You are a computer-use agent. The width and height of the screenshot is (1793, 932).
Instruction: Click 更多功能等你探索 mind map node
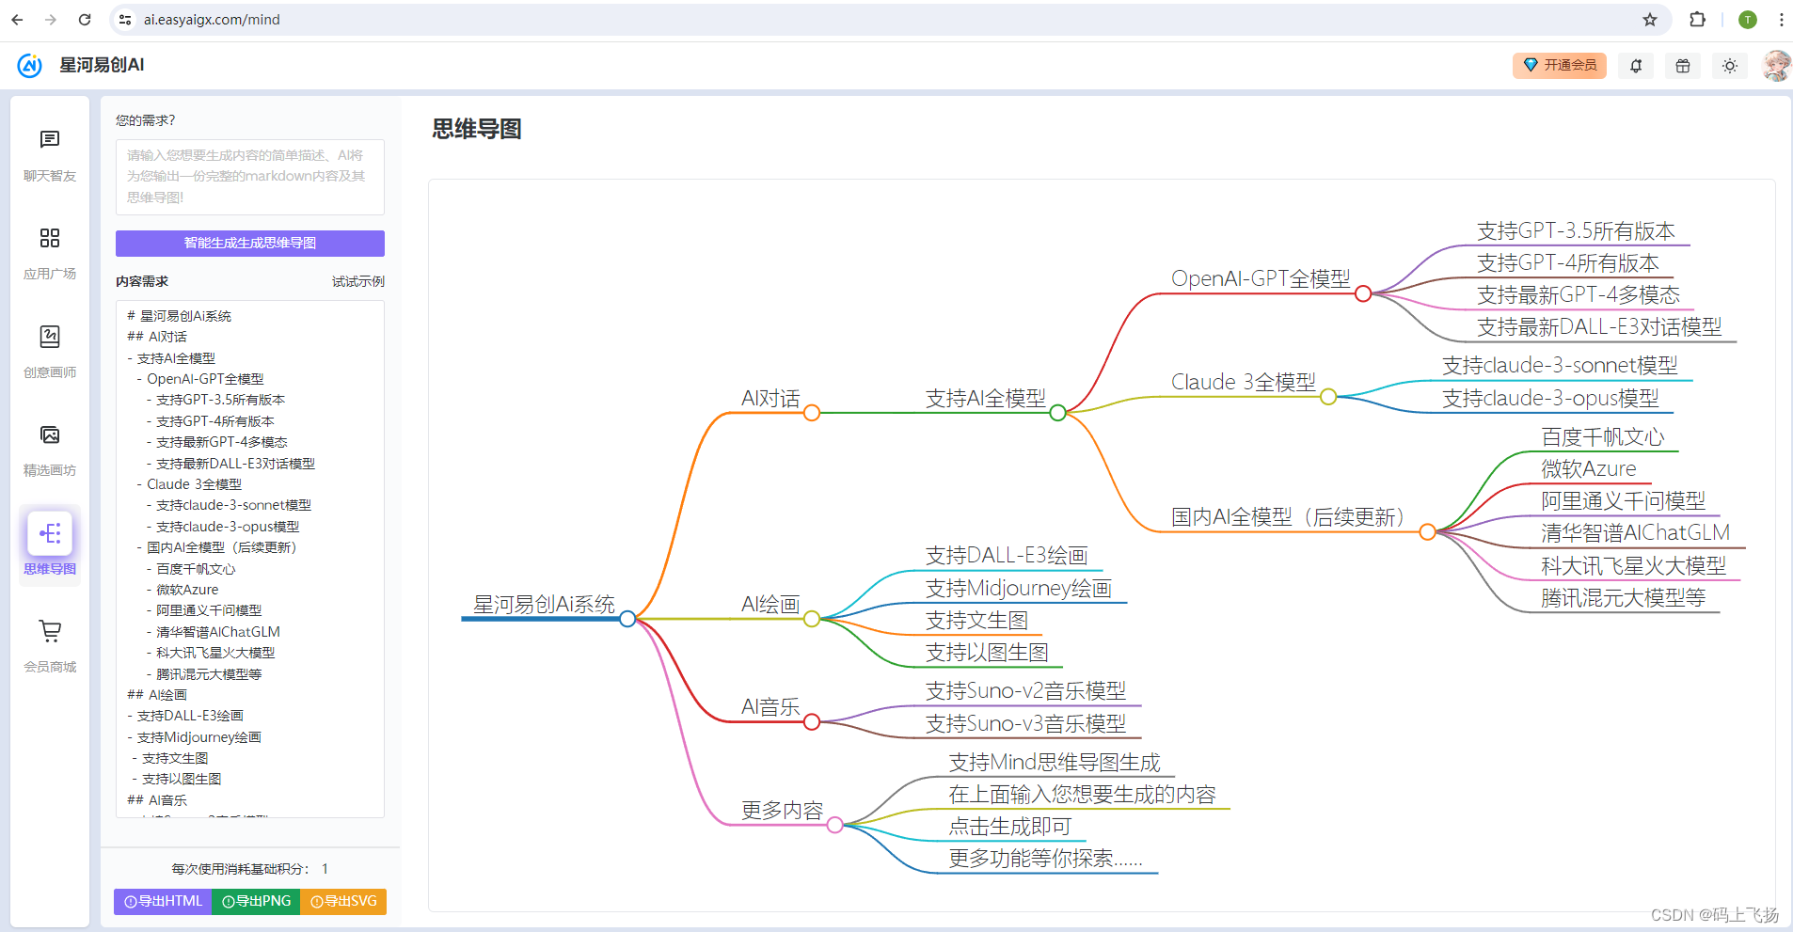point(1045,859)
